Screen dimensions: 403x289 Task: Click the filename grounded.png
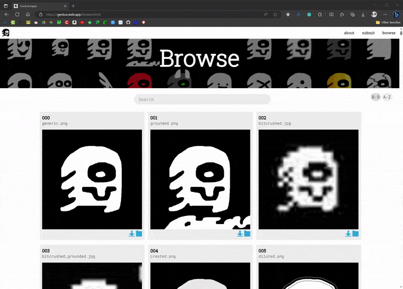(x=164, y=123)
